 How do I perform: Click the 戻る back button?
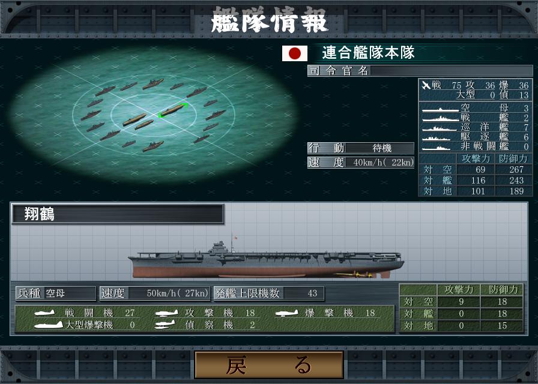269,365
